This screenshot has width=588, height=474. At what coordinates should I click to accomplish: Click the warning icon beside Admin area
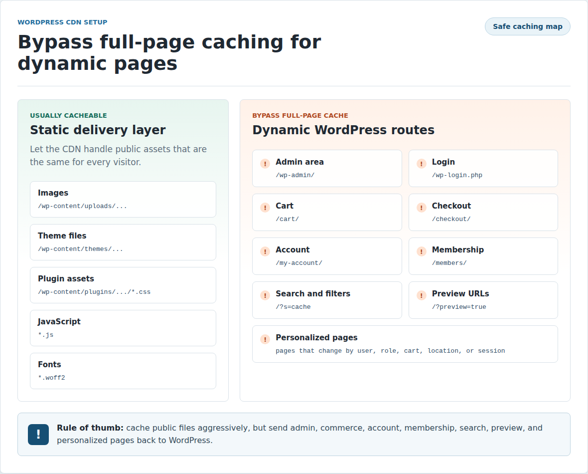pyautogui.click(x=265, y=164)
